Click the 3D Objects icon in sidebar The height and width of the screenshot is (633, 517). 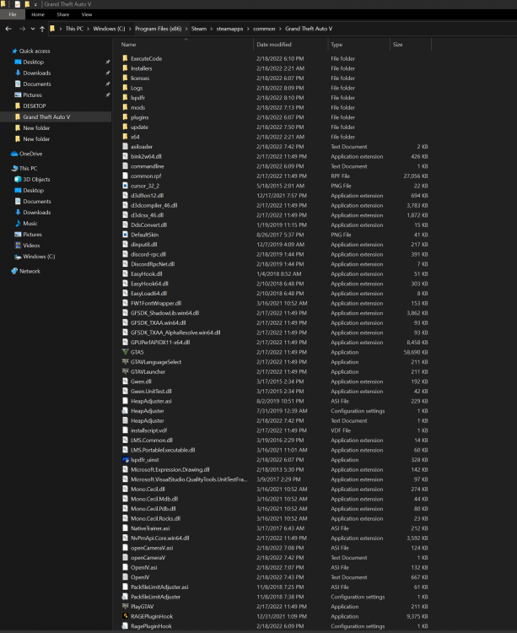[18, 179]
